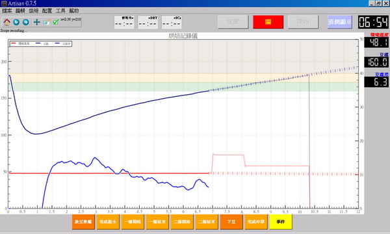
Task: Click the 160.0 bean temperature readout
Action: click(376, 62)
